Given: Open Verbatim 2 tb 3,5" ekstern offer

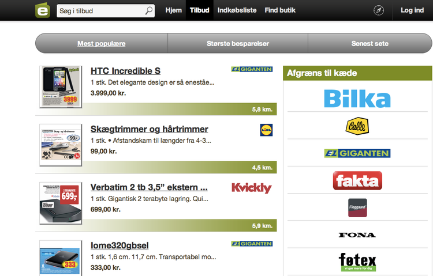Looking at the screenshot, I should point(149,187).
